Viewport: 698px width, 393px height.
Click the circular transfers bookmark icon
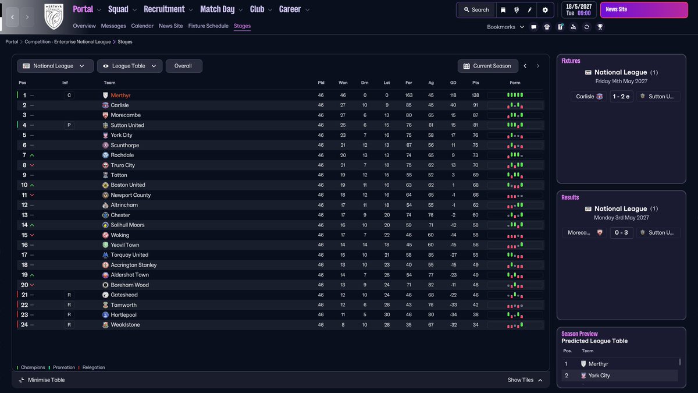(586, 27)
